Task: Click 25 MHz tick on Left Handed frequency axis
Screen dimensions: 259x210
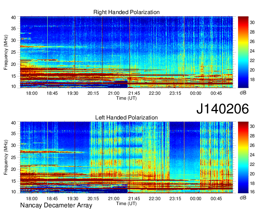Action: pyautogui.click(x=13, y=157)
